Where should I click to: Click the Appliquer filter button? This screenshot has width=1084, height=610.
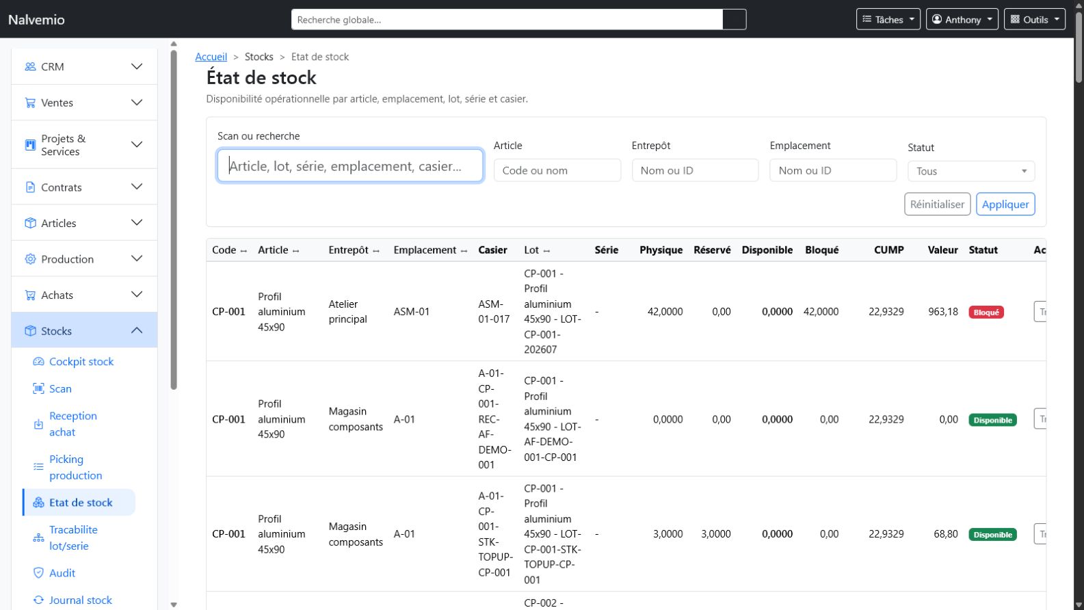(1005, 204)
